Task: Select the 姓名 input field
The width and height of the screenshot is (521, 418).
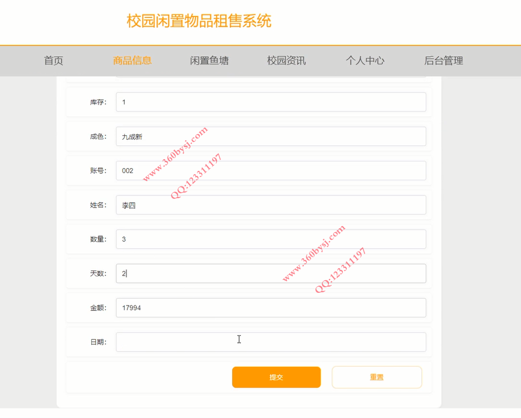Action: tap(271, 205)
